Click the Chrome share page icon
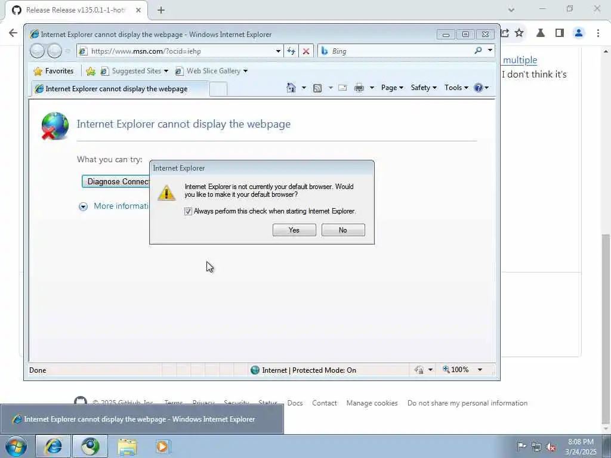This screenshot has width=611, height=458. [x=505, y=33]
